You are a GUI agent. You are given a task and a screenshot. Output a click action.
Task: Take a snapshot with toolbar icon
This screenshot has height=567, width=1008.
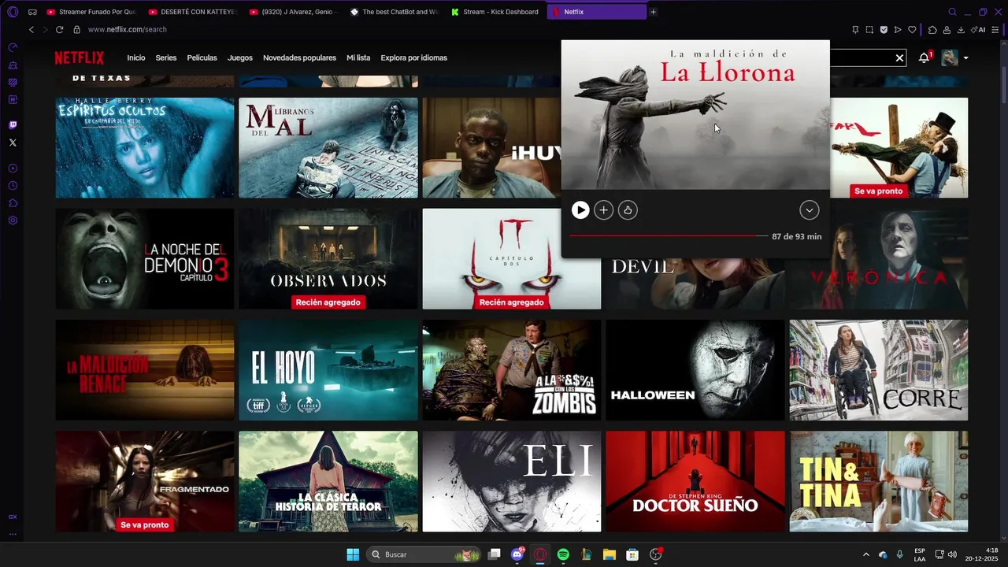coord(869,29)
